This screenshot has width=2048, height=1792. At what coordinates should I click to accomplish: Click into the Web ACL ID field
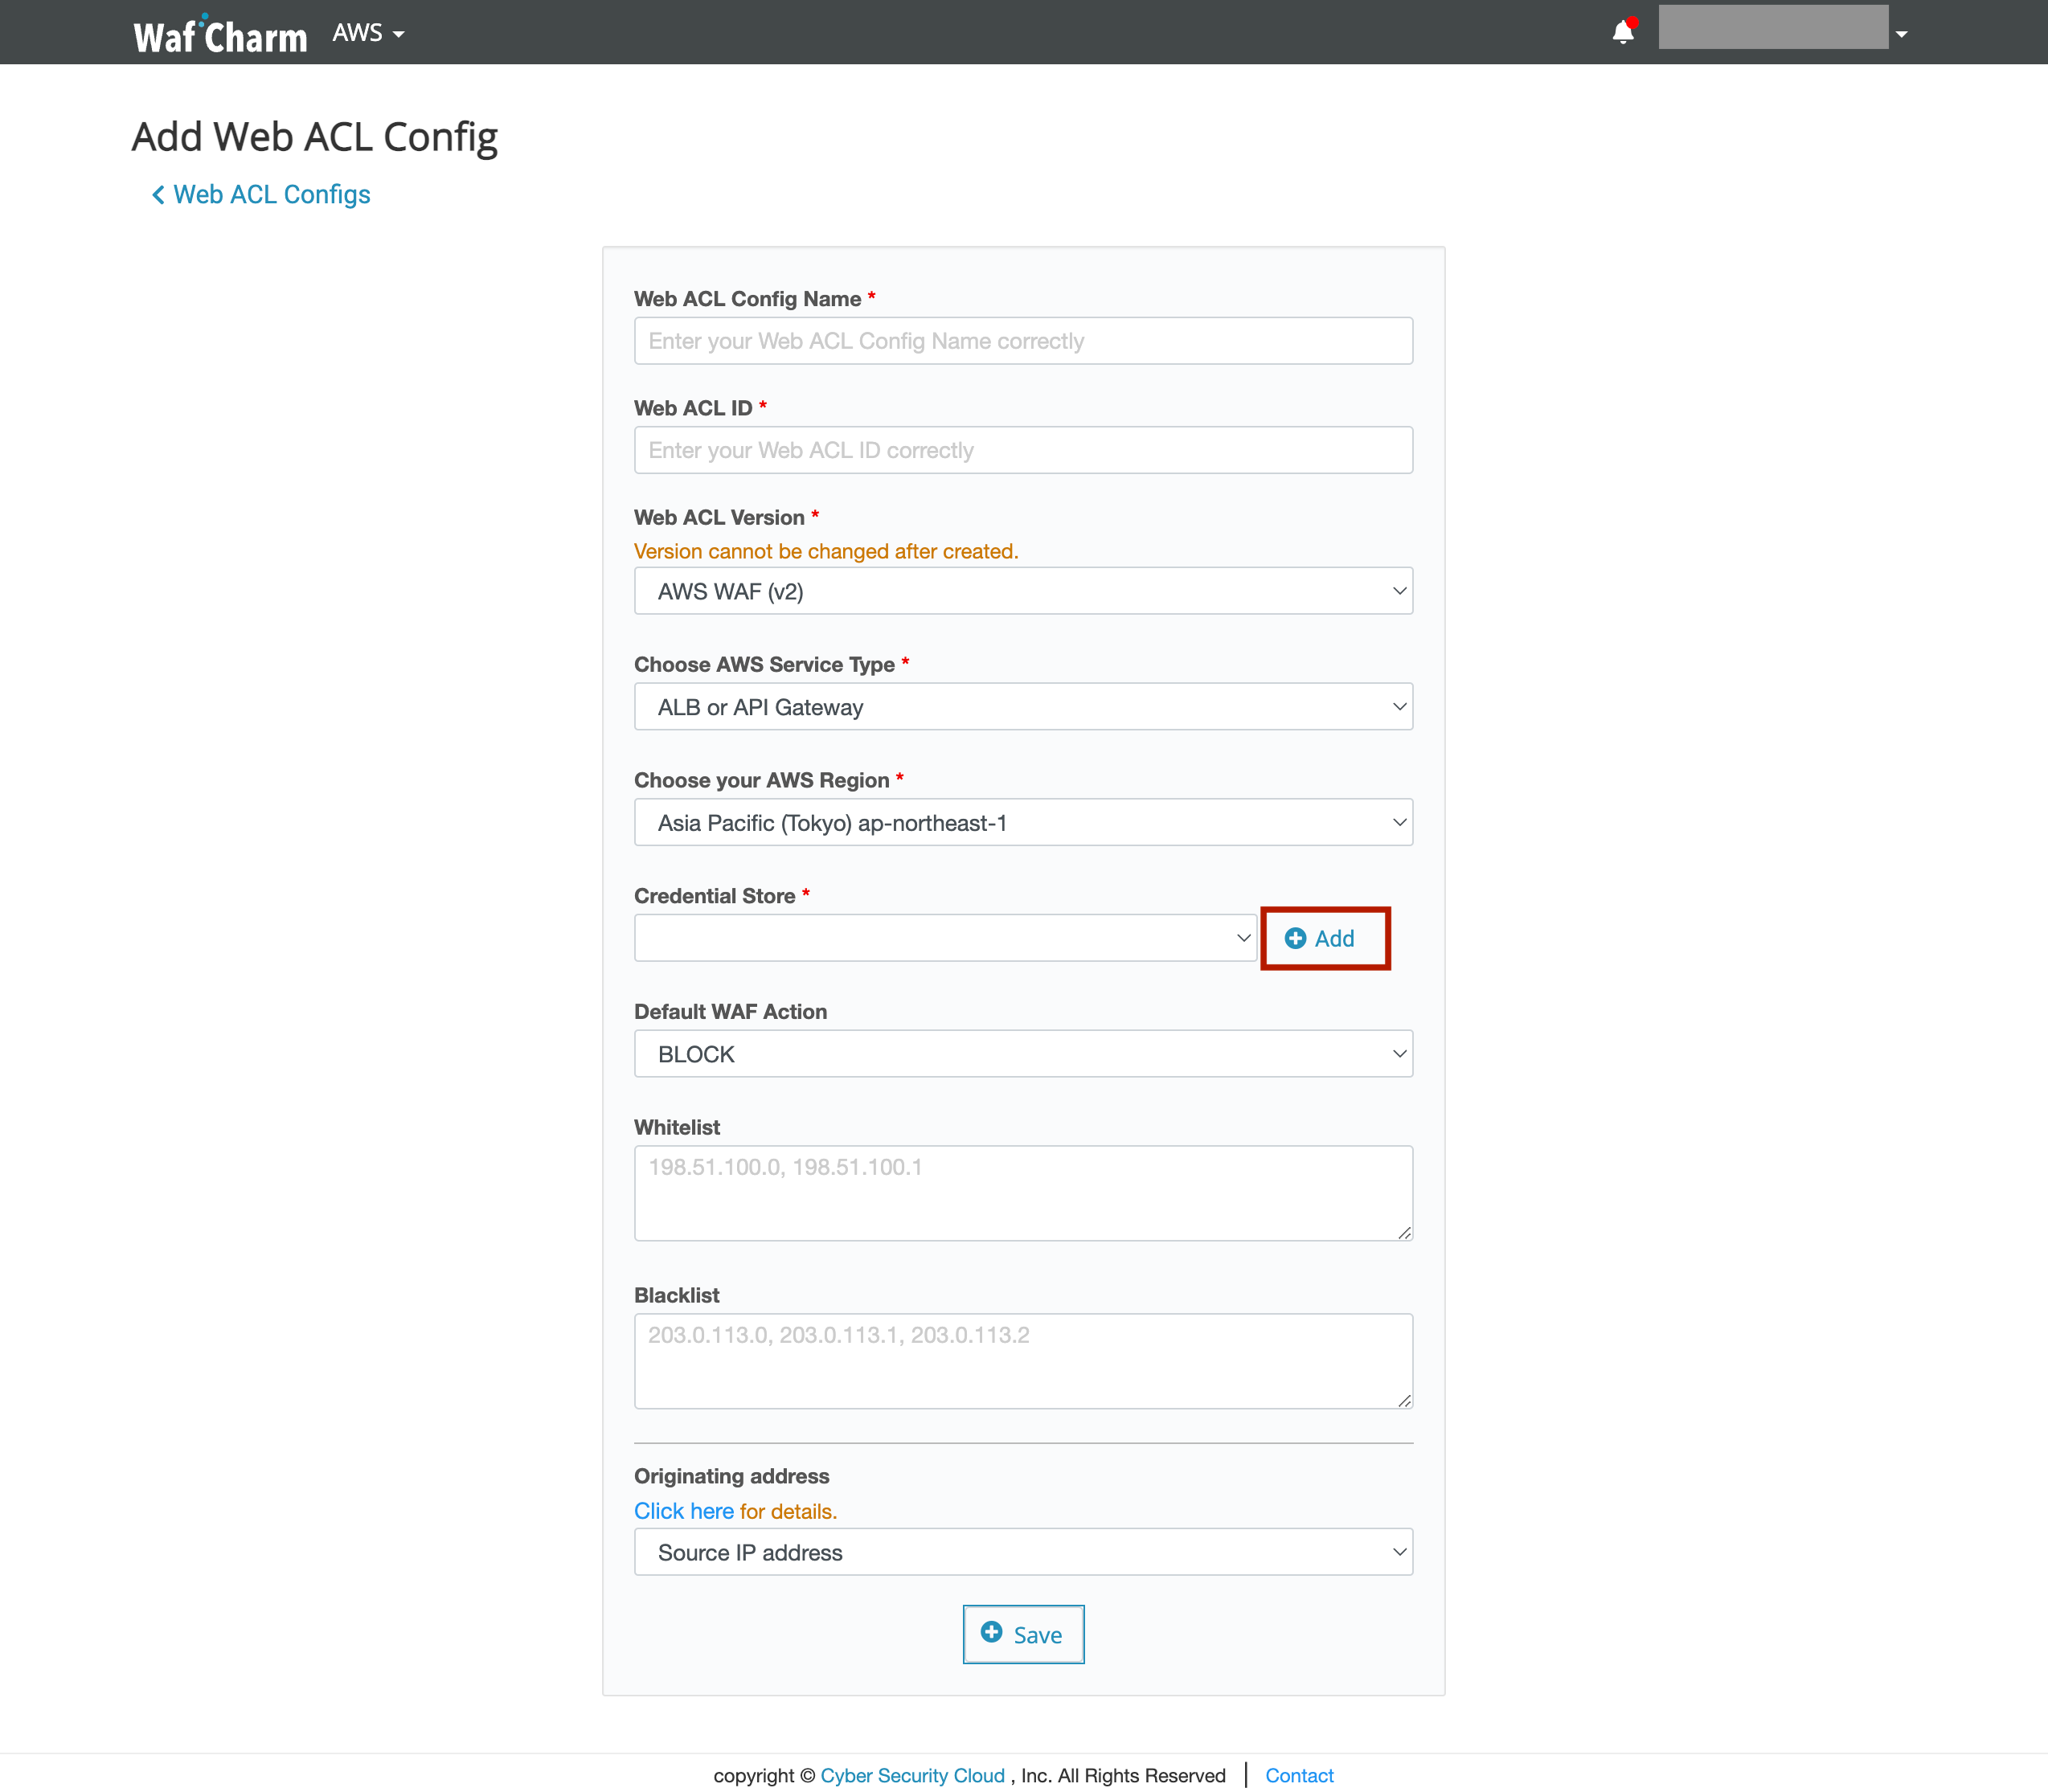click(1022, 450)
